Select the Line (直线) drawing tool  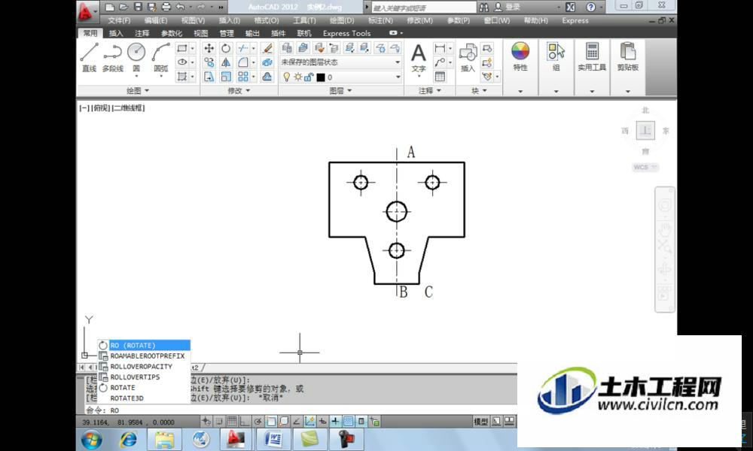(x=90, y=57)
